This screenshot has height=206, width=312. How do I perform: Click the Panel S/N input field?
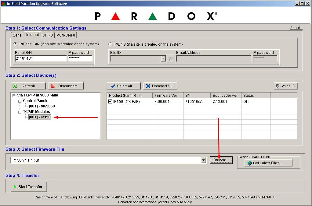[41, 58]
